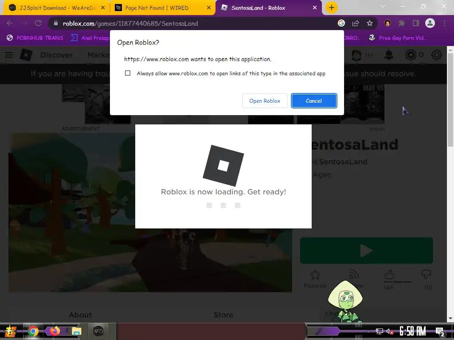Open the Store tab on the game page
454x340 pixels.
223,315
